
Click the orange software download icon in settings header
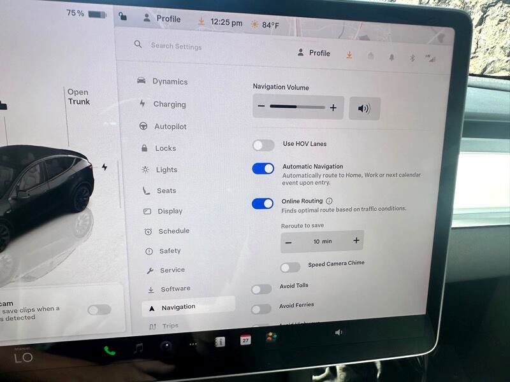tap(349, 55)
